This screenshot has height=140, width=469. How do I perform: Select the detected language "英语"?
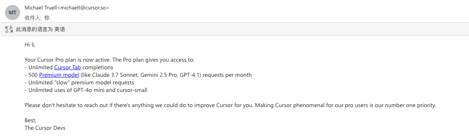(60, 29)
